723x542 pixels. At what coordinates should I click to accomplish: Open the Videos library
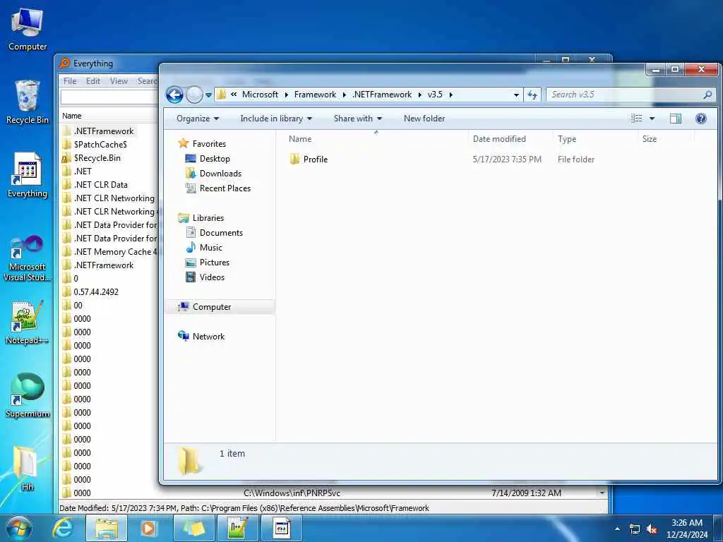coord(212,277)
